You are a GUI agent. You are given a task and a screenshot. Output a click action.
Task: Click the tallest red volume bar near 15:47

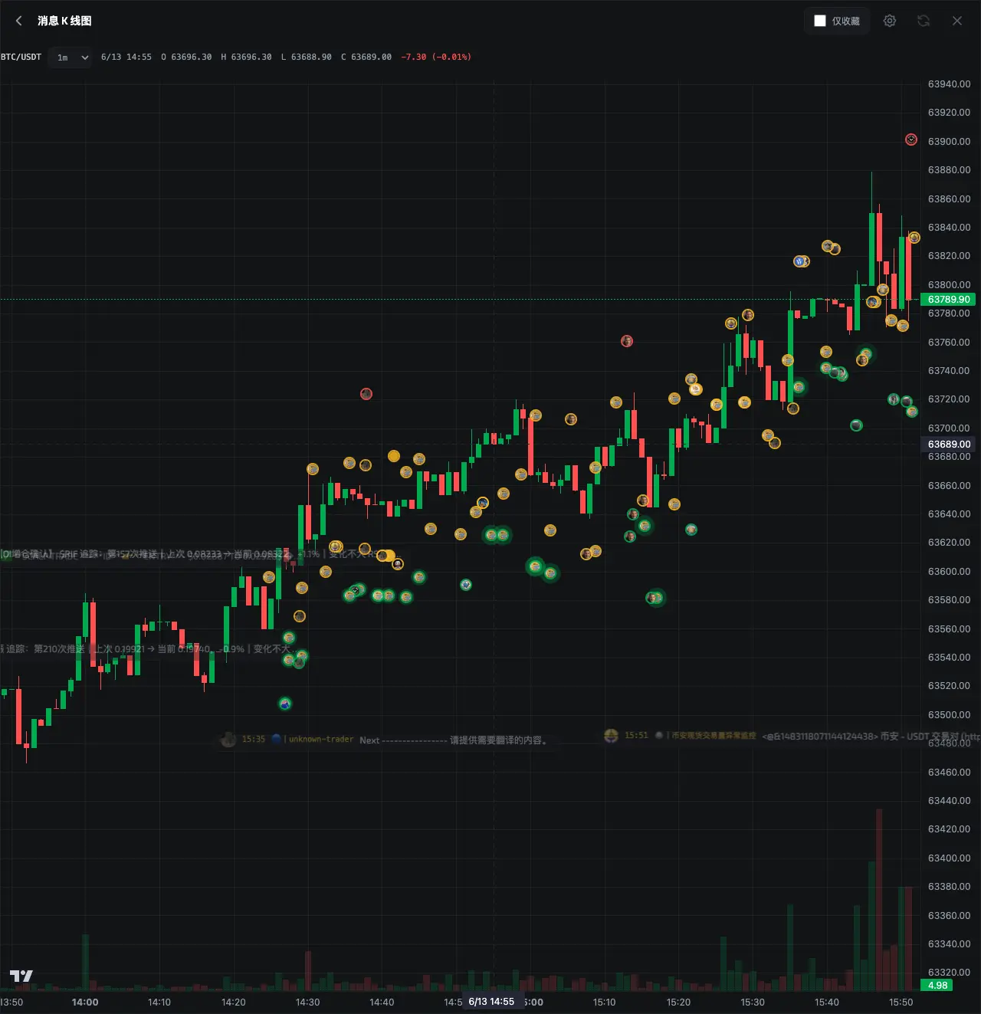coord(879,901)
